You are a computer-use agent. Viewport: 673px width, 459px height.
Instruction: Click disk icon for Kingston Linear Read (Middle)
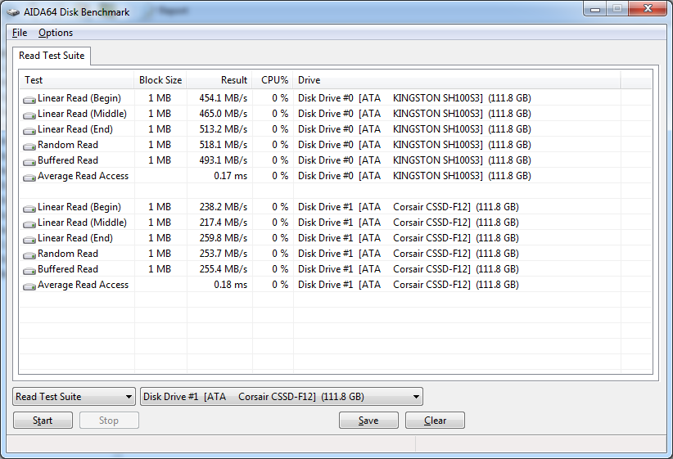coord(29,115)
